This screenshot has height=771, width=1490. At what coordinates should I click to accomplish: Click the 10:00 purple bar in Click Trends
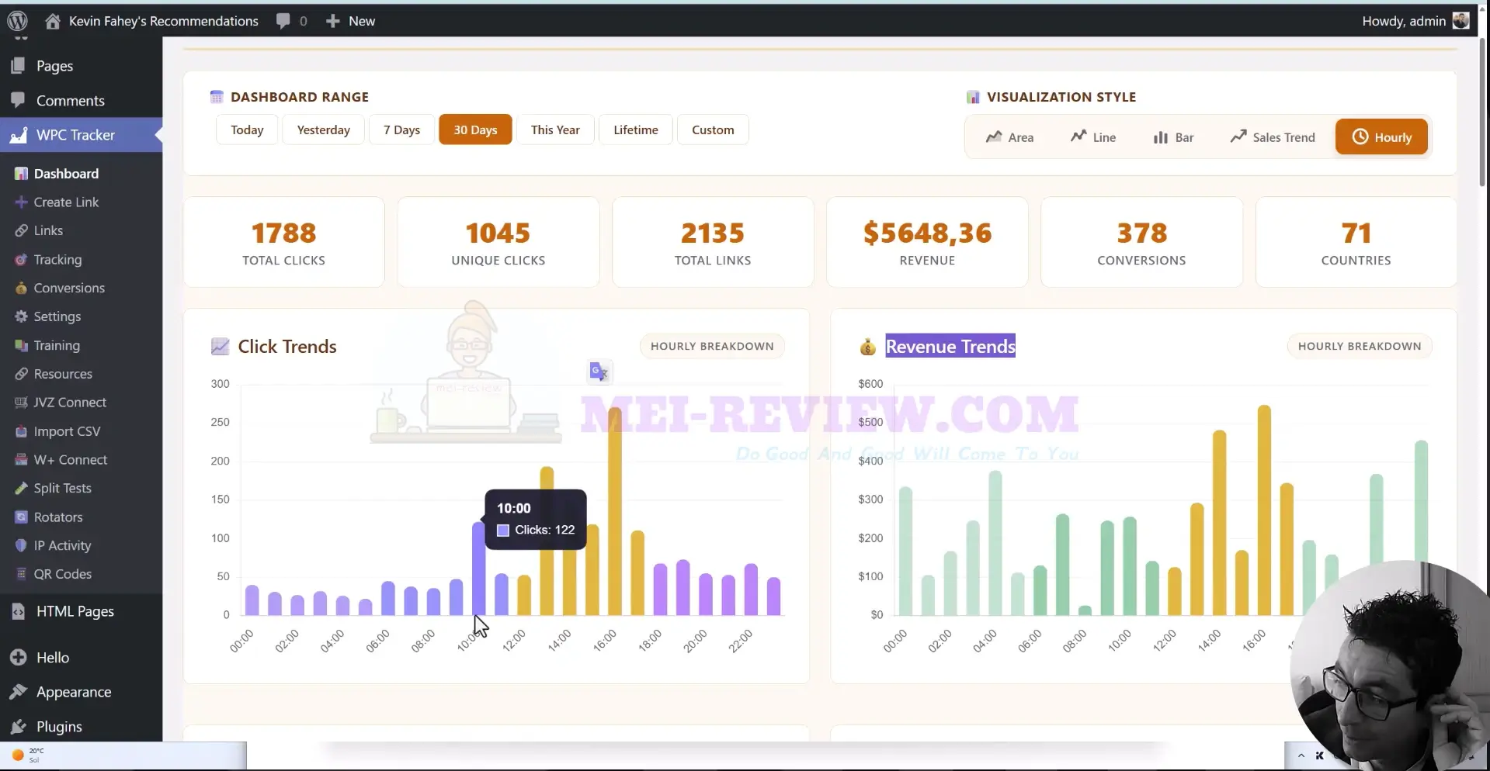pos(479,569)
